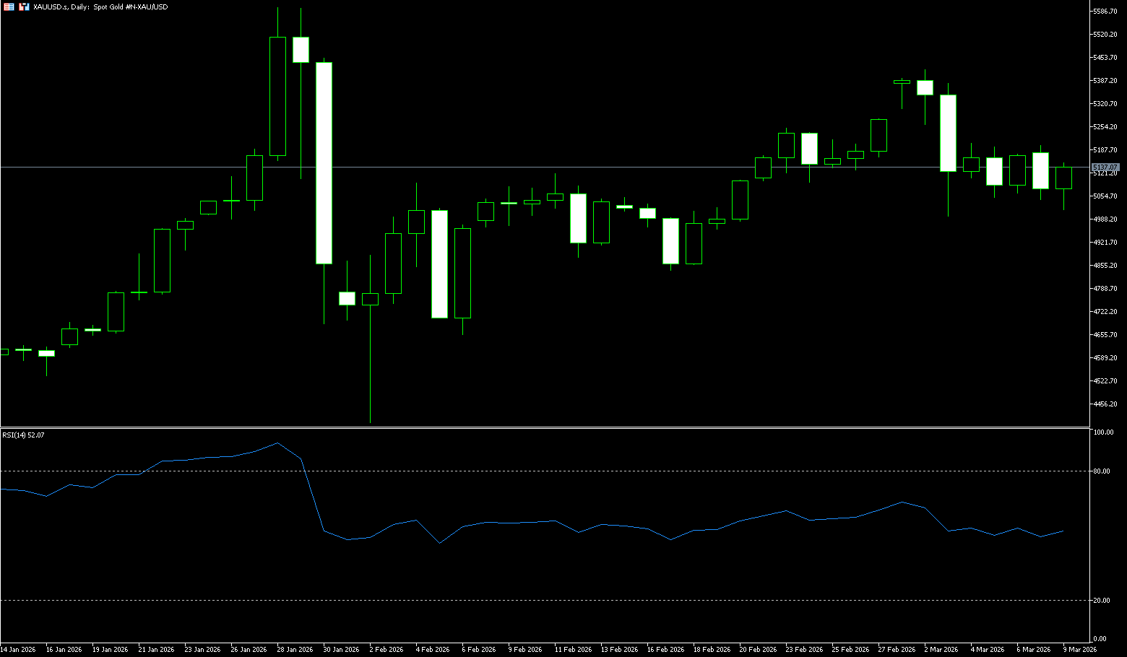Click the Depth of Market icon

pyautogui.click(x=24, y=6)
